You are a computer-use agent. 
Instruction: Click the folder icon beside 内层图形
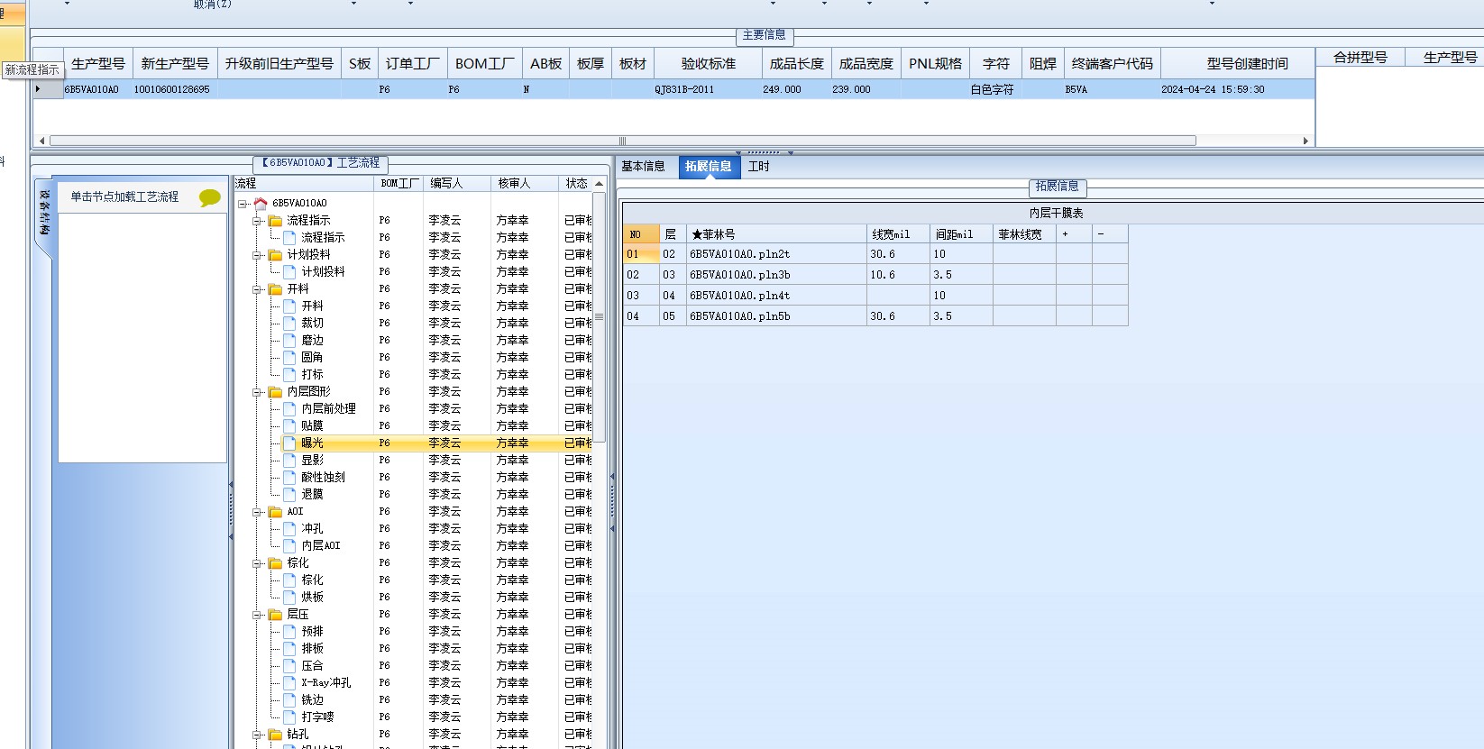click(x=275, y=392)
